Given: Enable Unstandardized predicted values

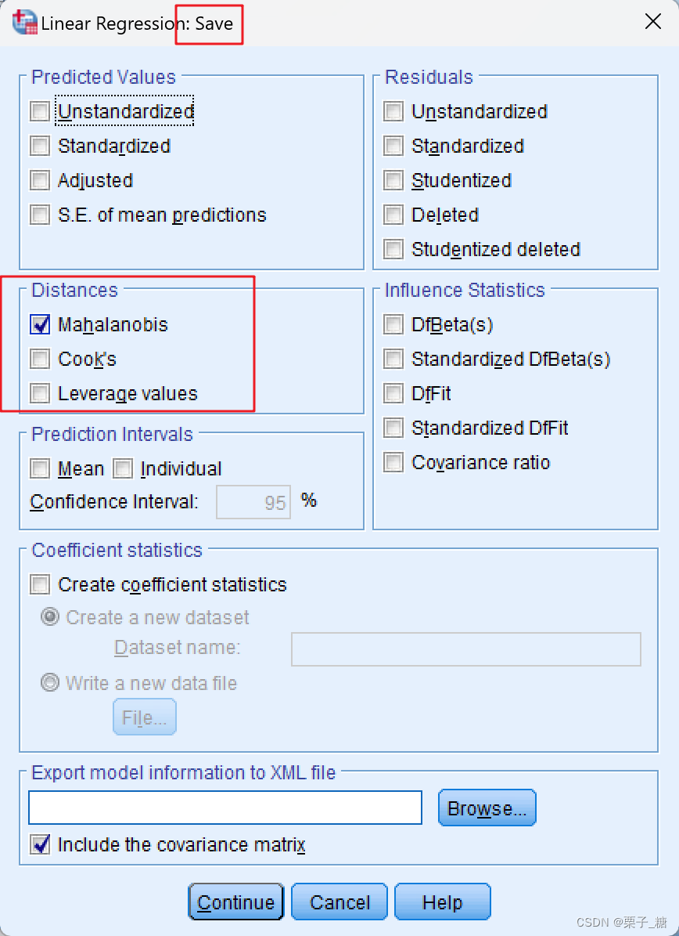Looking at the screenshot, I should (40, 111).
